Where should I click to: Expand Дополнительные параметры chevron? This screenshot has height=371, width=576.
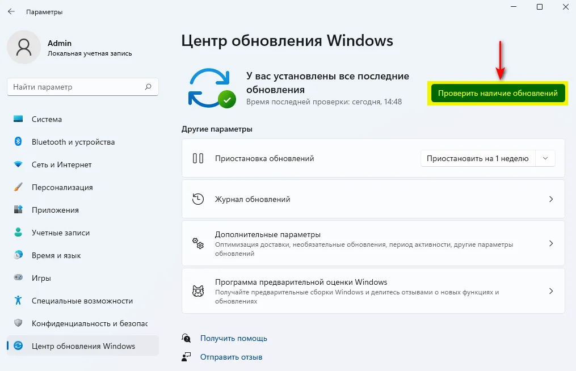click(x=550, y=243)
